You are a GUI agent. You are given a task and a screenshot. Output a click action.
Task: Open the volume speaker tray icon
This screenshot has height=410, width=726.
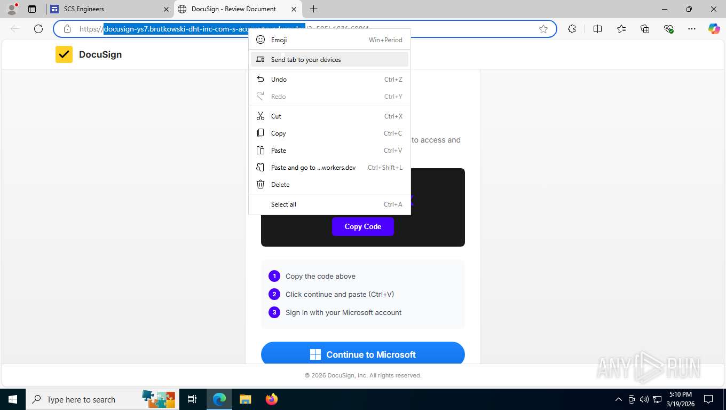tap(644, 399)
